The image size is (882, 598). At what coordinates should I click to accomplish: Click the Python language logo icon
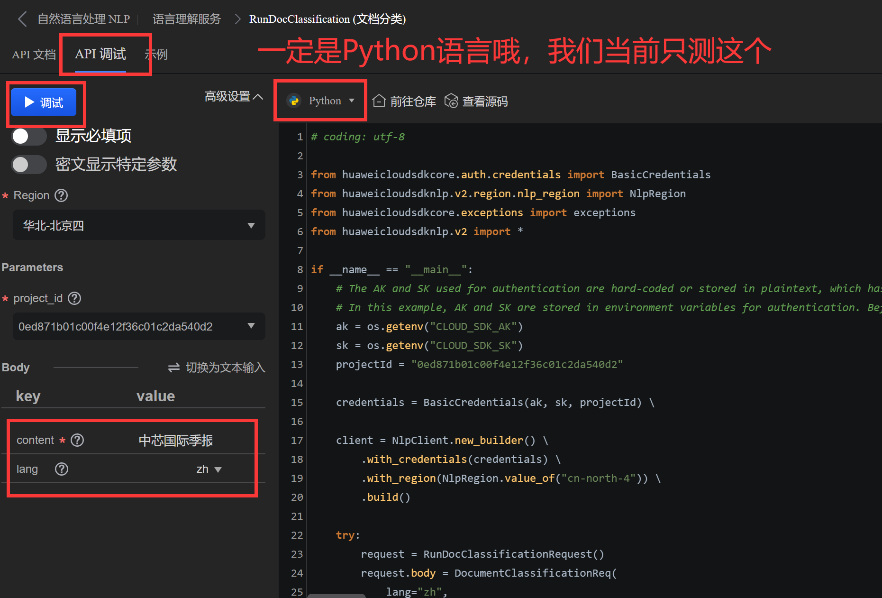pos(294,101)
